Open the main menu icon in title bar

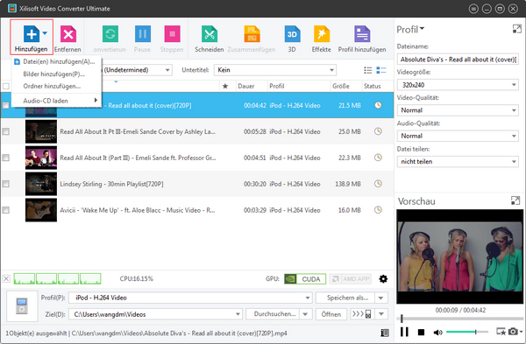click(x=473, y=9)
